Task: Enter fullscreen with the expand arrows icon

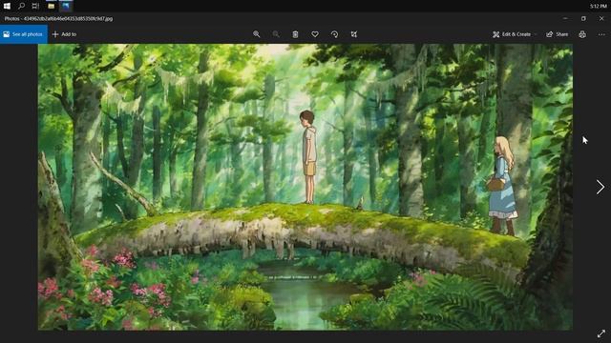Action: [601, 333]
